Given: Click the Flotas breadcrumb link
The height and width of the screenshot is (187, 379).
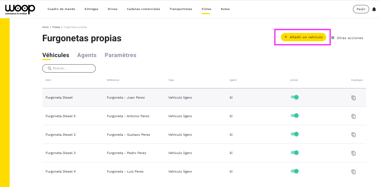Looking at the screenshot, I should (56, 27).
